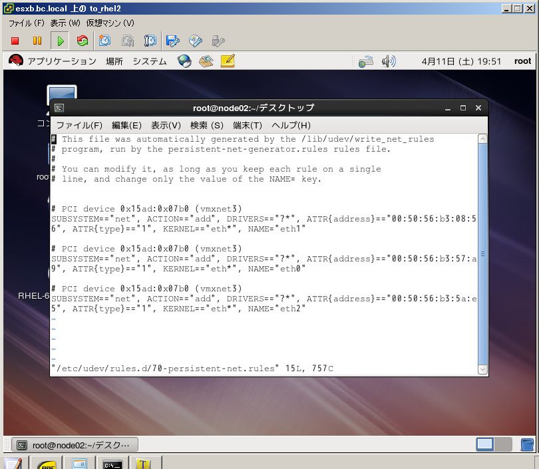Click the network connection status icon
Image resolution: width=539 pixels, height=469 pixels.
coord(366,61)
